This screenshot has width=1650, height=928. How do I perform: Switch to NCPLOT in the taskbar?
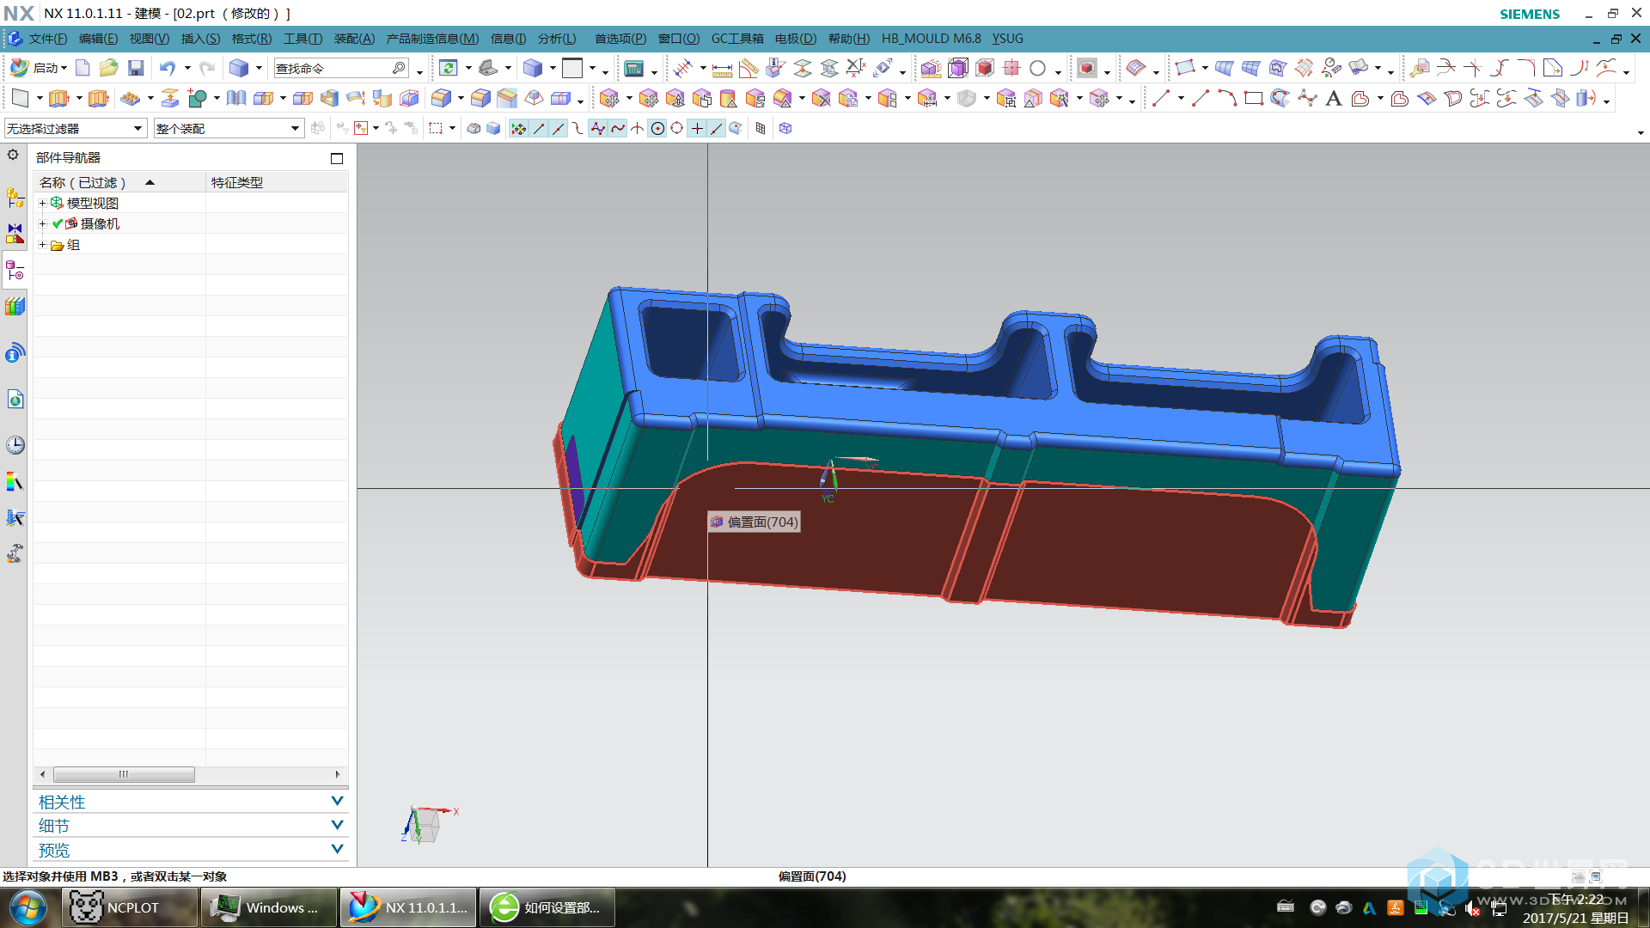tap(130, 907)
